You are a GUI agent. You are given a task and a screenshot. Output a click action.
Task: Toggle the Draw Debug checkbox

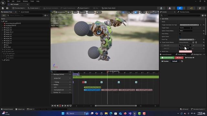point(180,34)
